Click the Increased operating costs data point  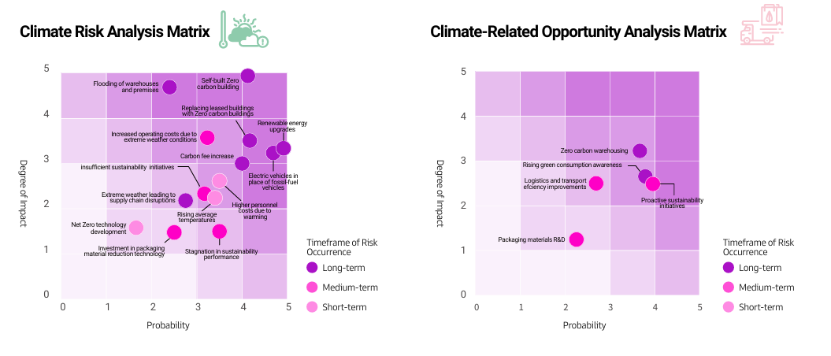[207, 138]
